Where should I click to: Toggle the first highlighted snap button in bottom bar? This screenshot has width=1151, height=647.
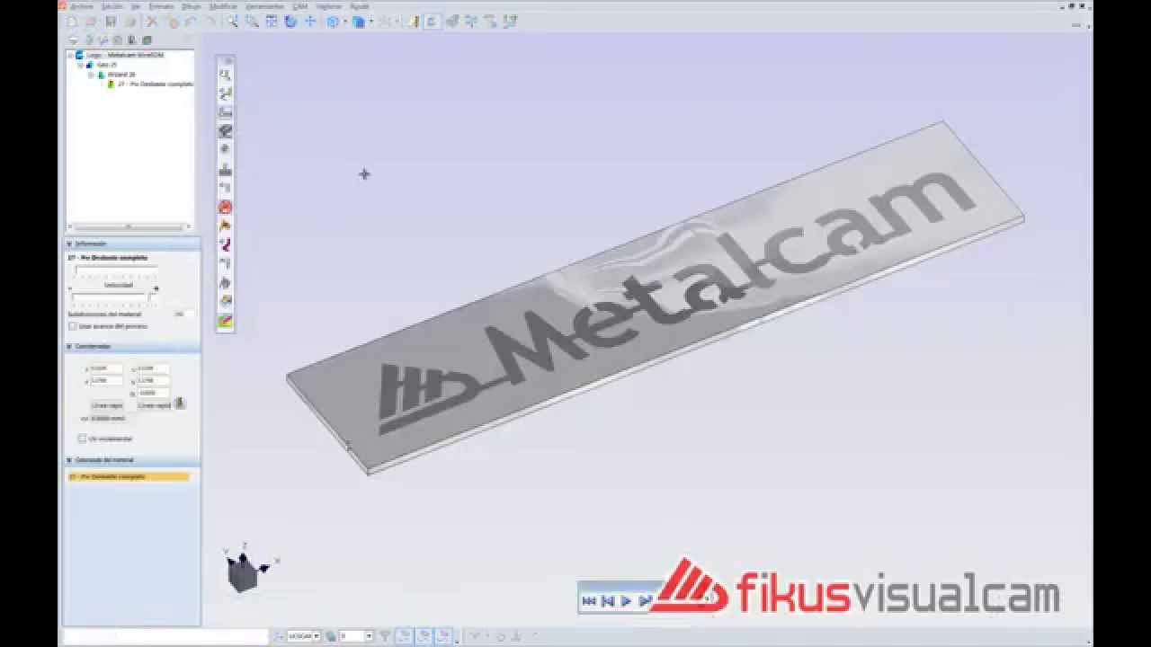(x=404, y=636)
